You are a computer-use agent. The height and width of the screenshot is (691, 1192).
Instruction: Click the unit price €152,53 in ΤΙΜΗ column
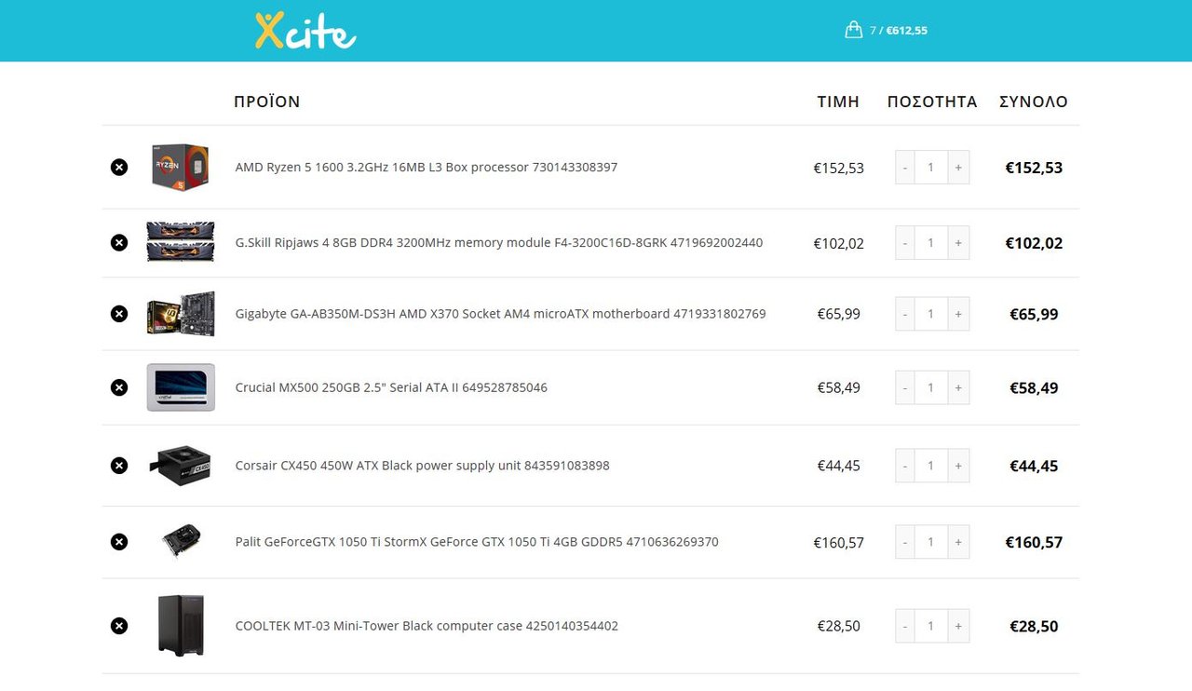(839, 169)
